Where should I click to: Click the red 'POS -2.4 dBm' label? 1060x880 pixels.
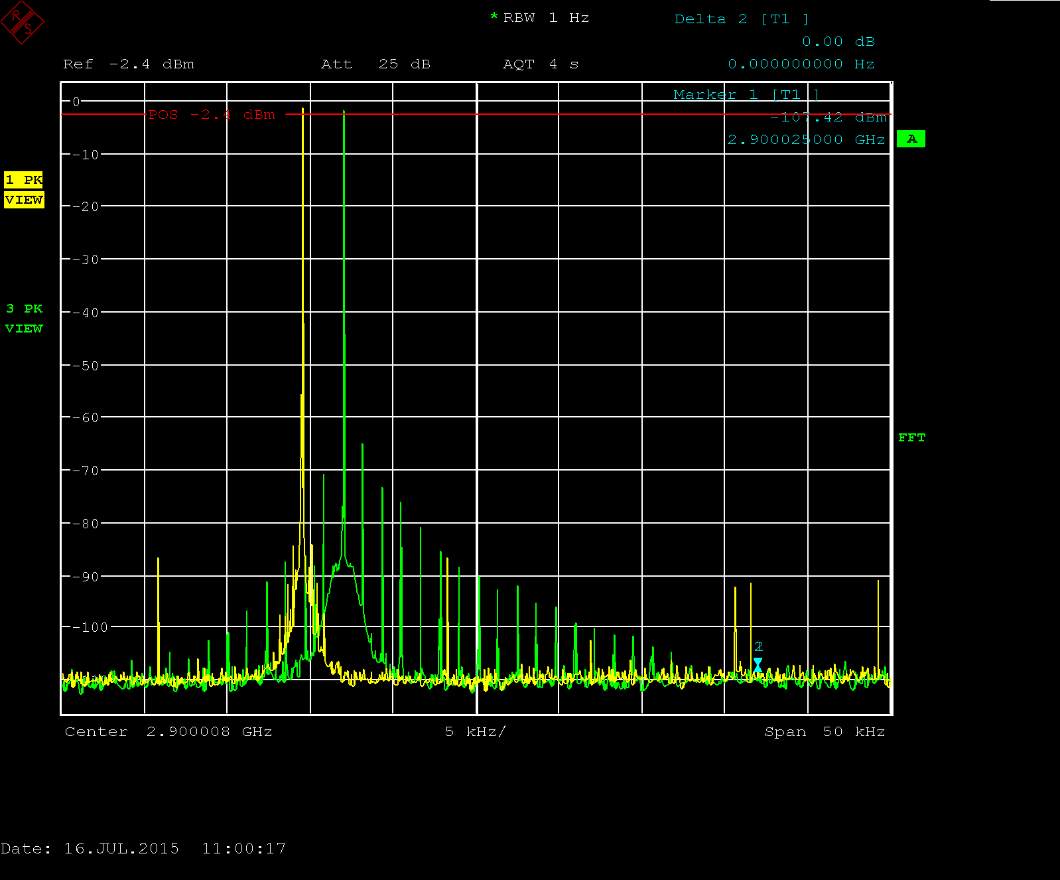(212, 115)
